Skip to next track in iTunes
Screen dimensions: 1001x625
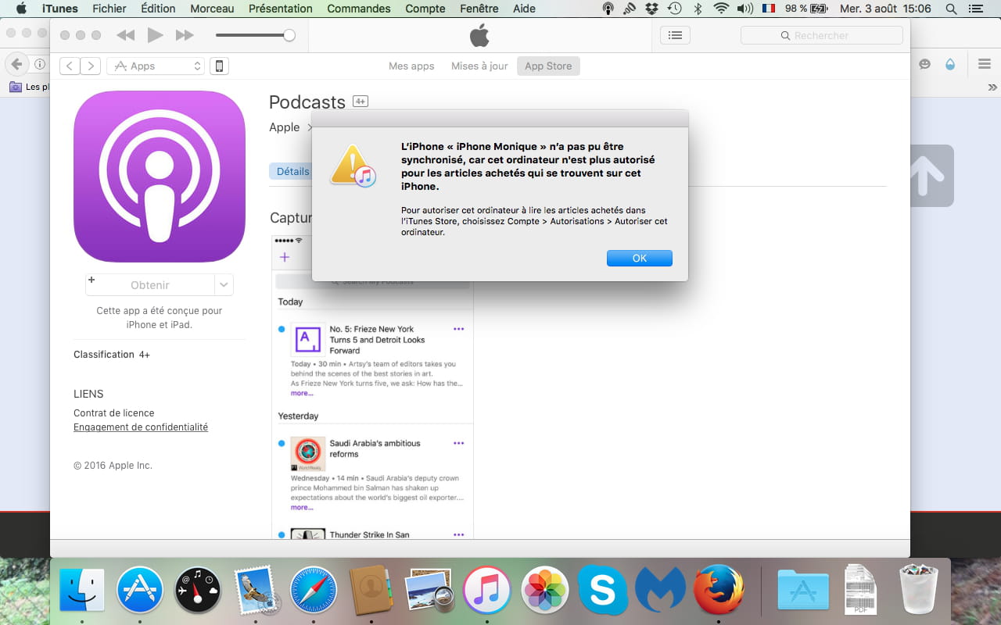185,35
